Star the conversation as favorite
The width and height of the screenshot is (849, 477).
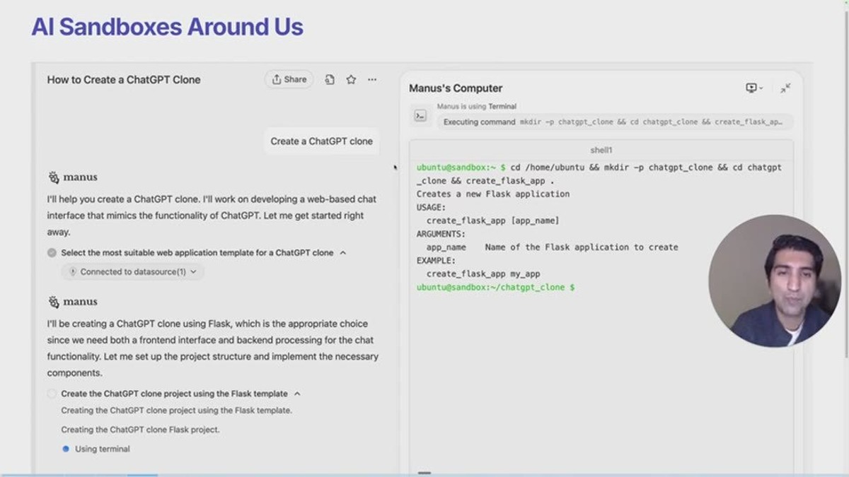351,80
